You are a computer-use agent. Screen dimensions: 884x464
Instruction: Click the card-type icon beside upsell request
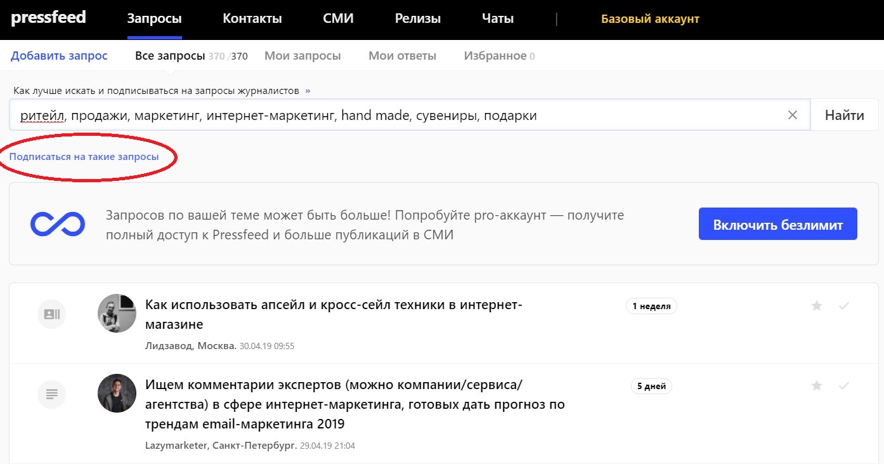[52, 314]
